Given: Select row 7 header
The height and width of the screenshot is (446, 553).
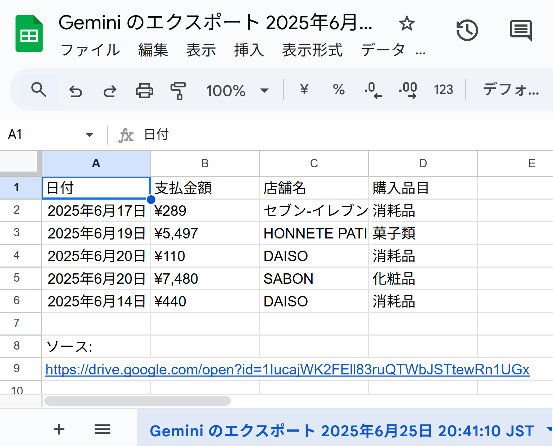Looking at the screenshot, I should pos(21,323).
